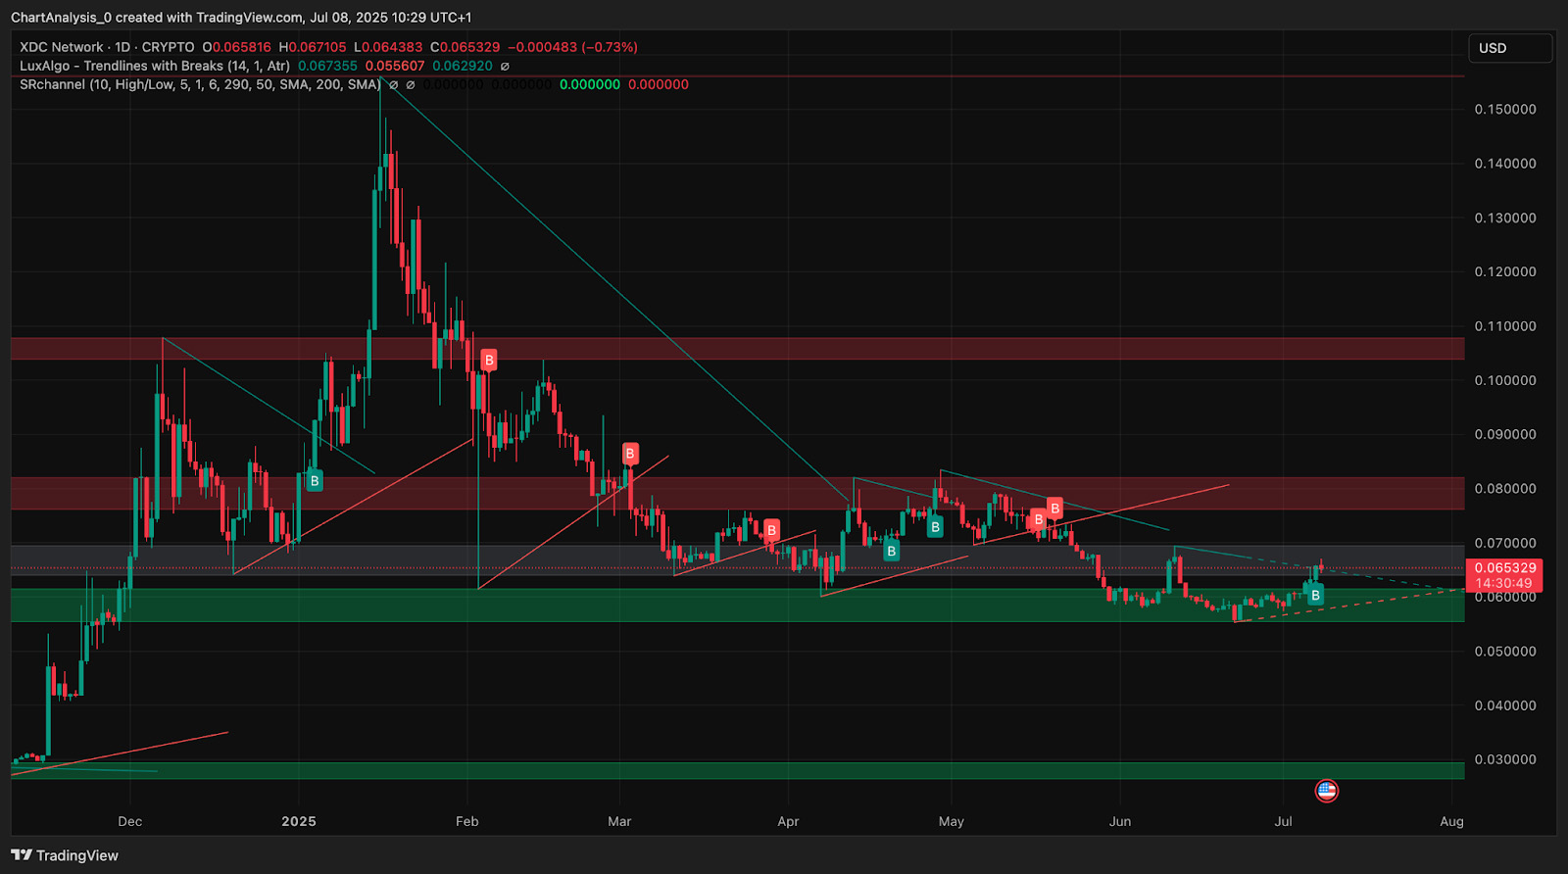
Task: Click the green B marker before 2025
Action: coord(315,481)
